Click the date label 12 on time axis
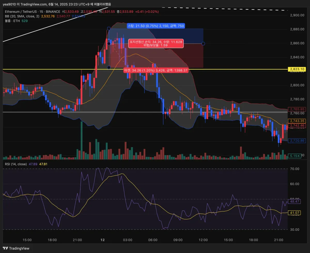310x253 pixels. (103, 240)
